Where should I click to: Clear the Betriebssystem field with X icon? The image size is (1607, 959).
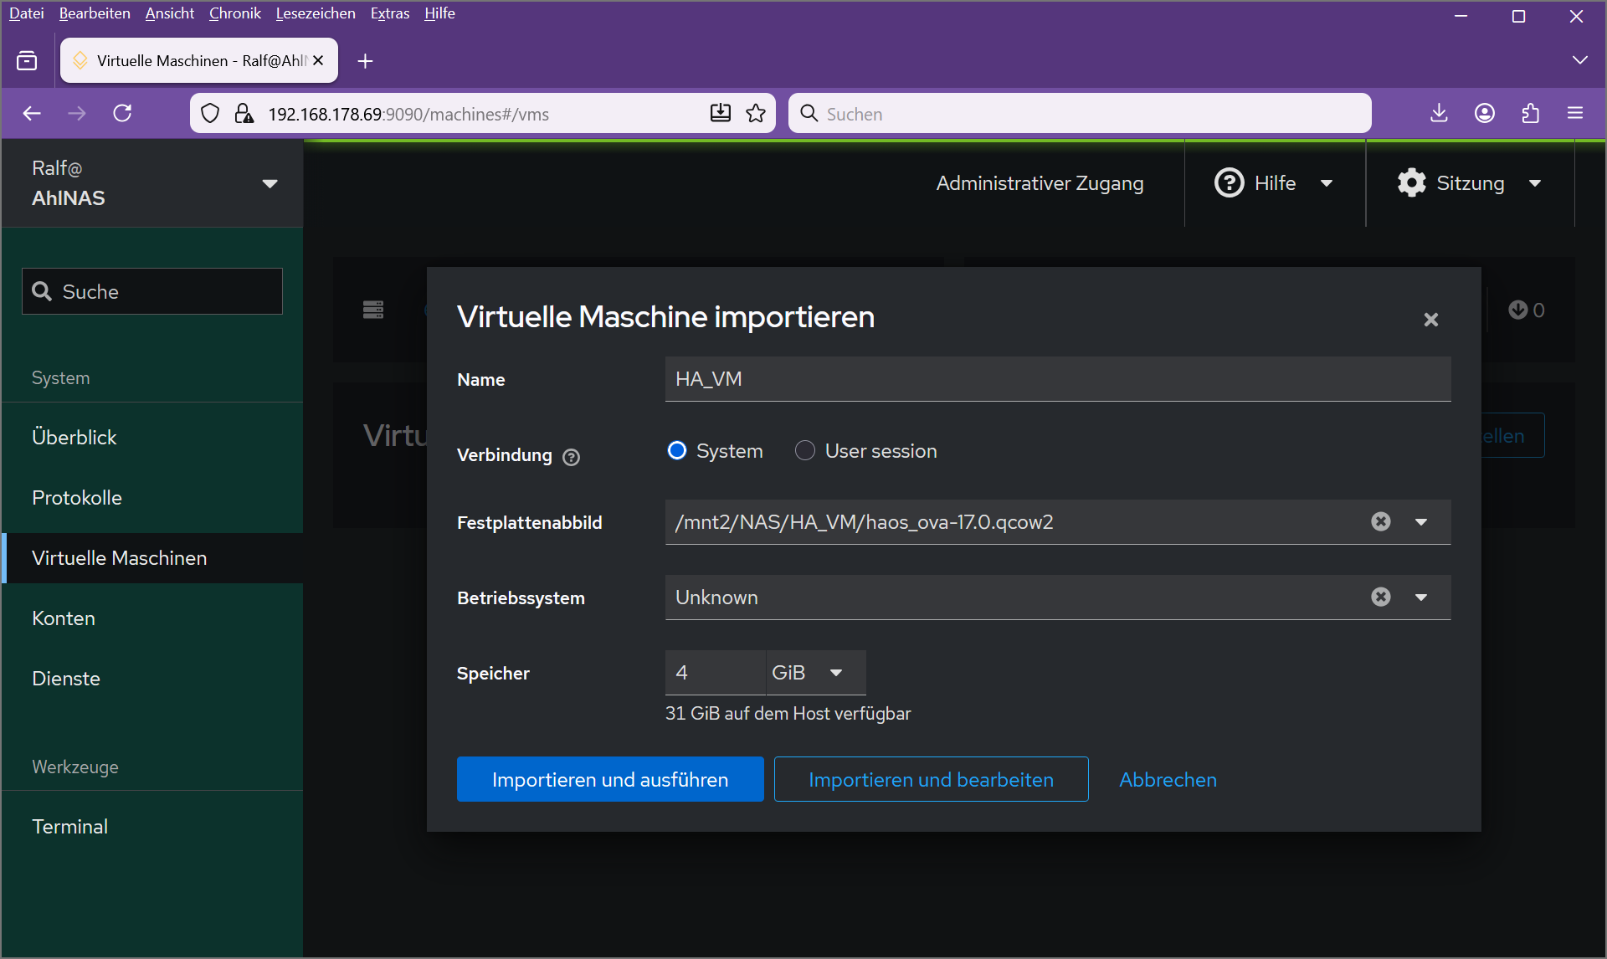pos(1381,597)
